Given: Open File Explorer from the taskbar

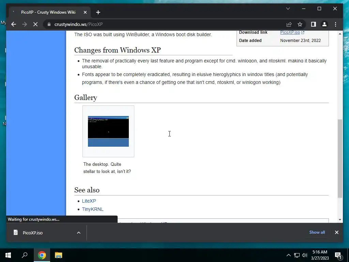Looking at the screenshot, I should pyautogui.click(x=58, y=255).
